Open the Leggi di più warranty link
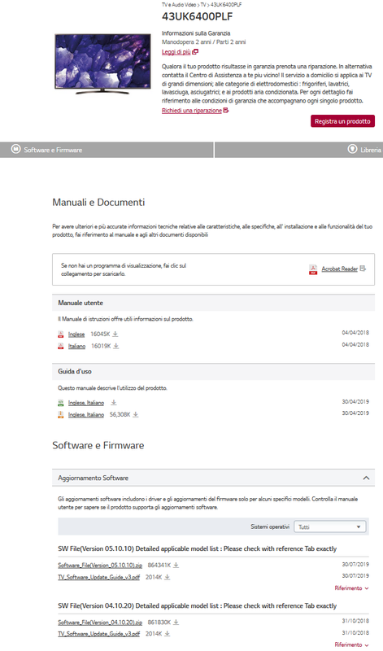Screen dimensions: 383x651 (x=176, y=52)
